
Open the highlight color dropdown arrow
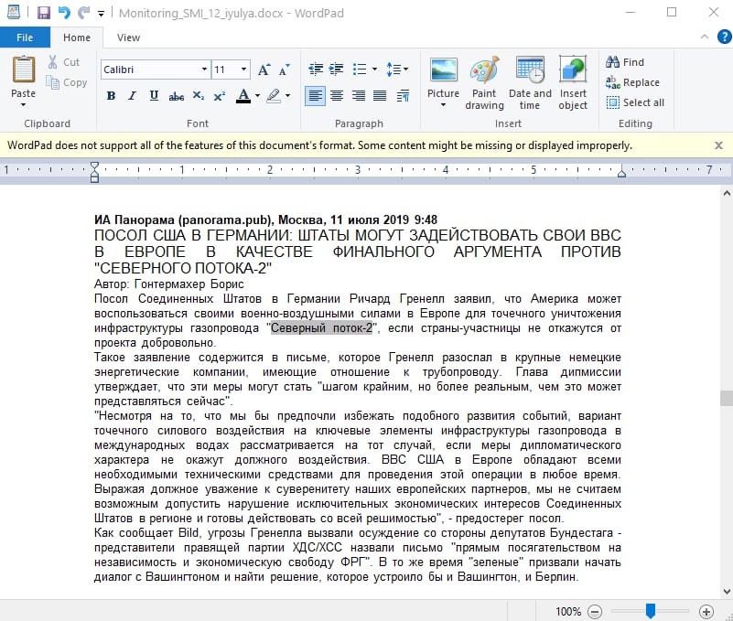point(287,96)
